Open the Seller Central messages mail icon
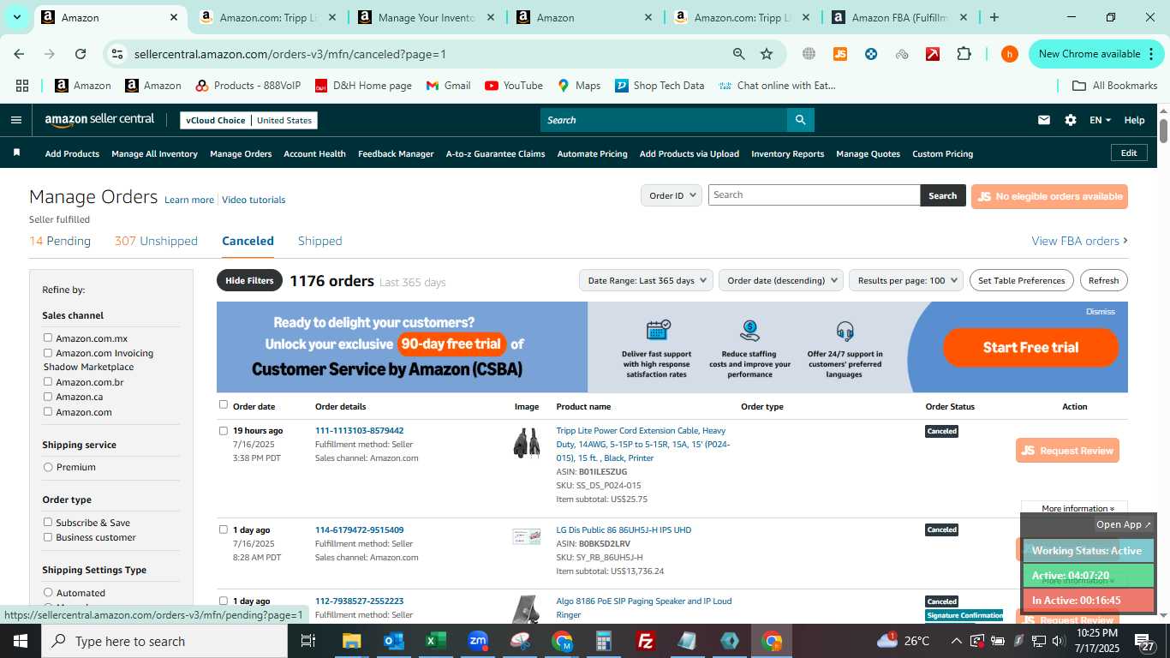The height and width of the screenshot is (658, 1170). (1044, 120)
